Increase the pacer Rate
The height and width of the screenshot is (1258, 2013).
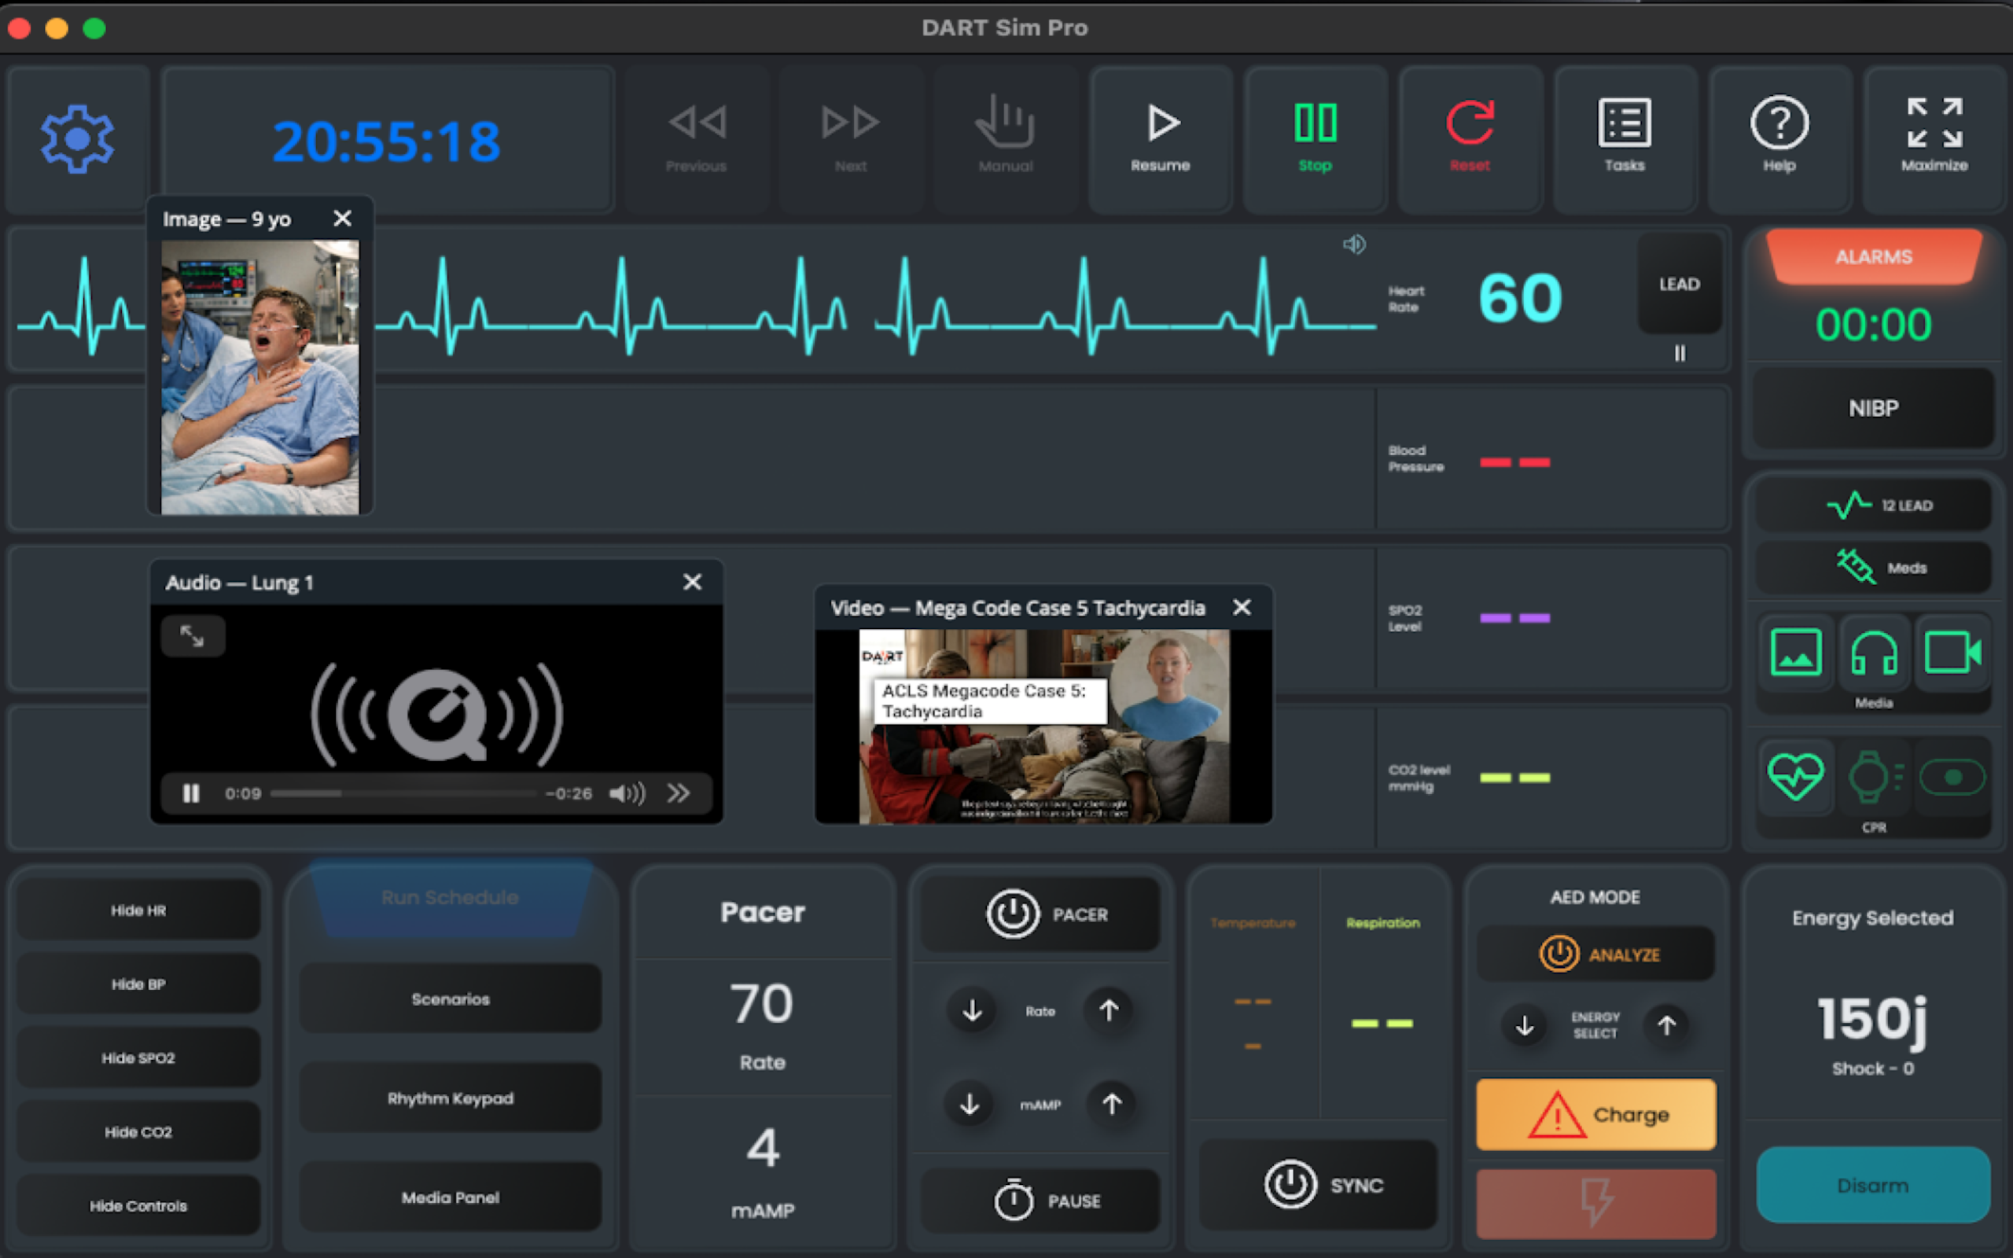pos(1109,1011)
